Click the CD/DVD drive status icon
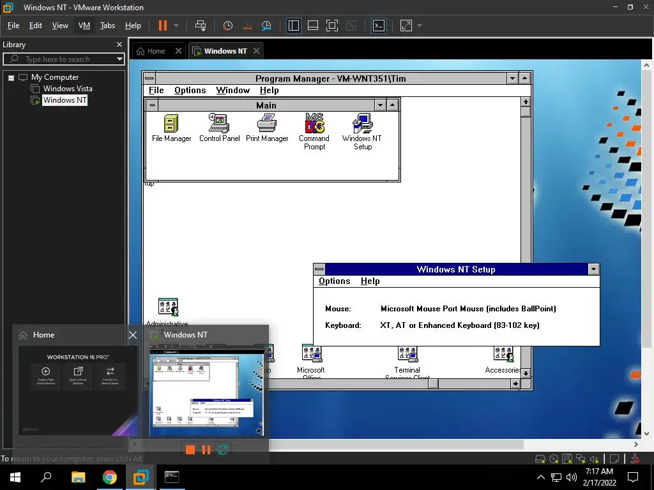The image size is (654, 490). point(554,459)
